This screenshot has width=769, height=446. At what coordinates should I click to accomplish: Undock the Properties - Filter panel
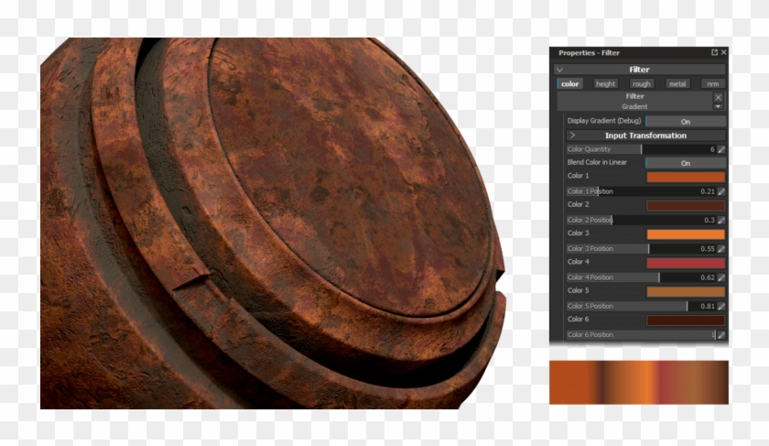click(x=714, y=52)
